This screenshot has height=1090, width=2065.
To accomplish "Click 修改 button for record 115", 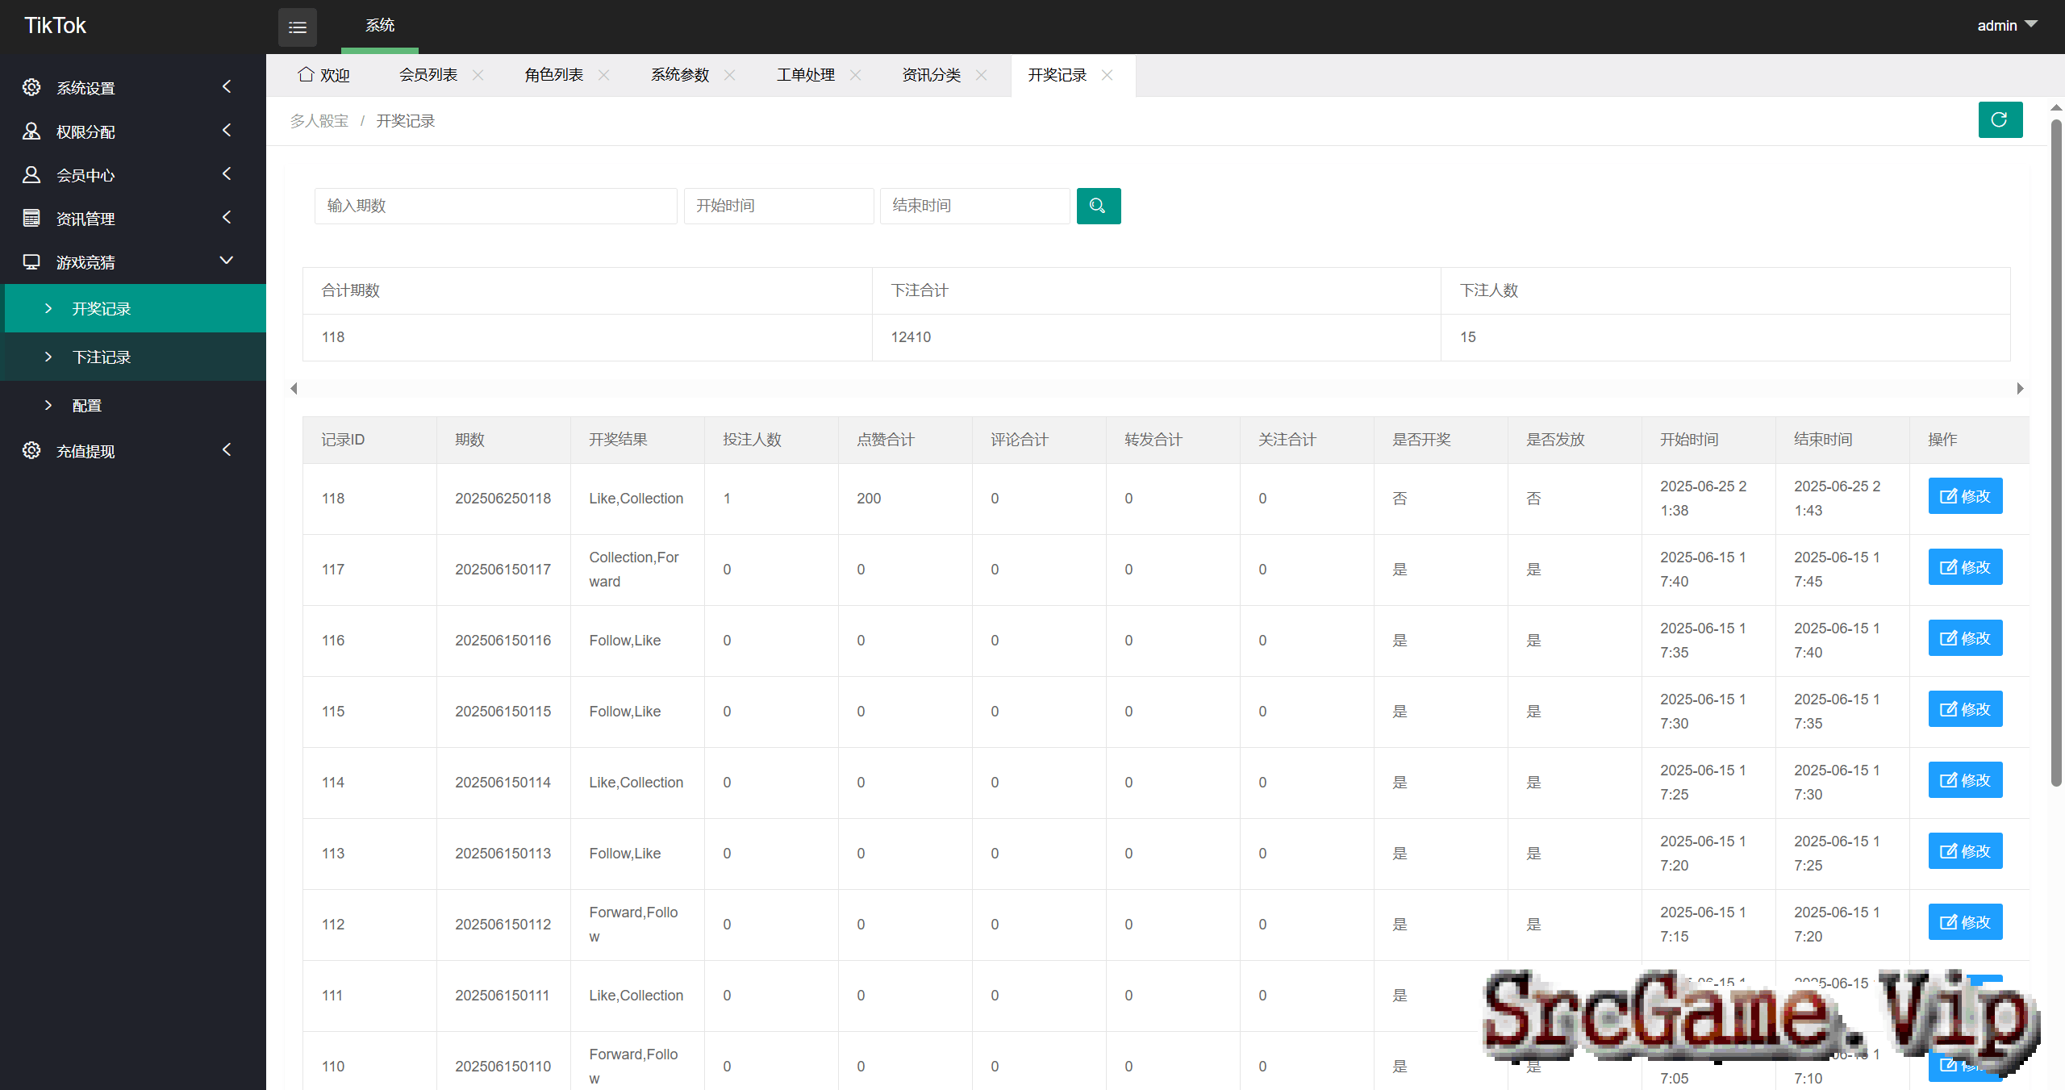I will click(x=1965, y=709).
